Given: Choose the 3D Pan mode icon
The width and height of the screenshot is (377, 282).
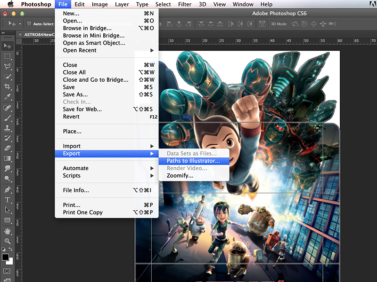Looking at the screenshot, I should click(314, 24).
